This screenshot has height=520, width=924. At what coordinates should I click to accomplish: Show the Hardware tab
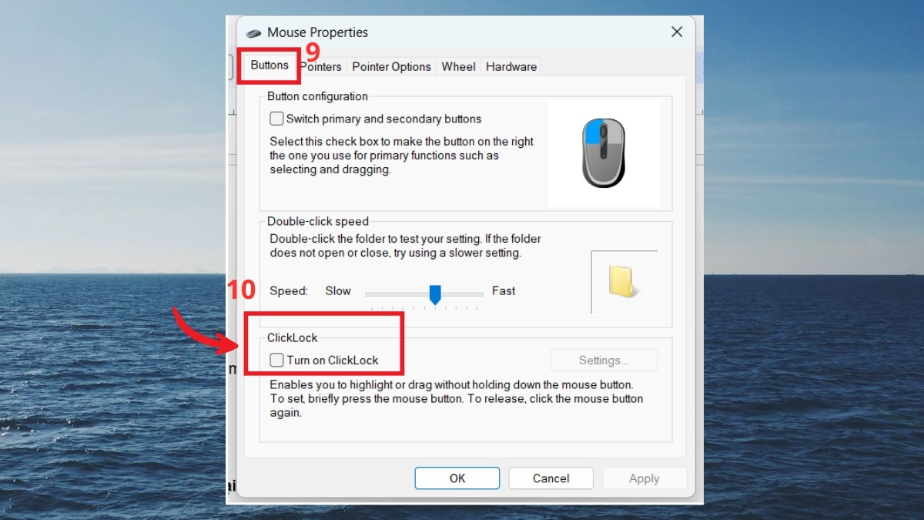coord(511,67)
